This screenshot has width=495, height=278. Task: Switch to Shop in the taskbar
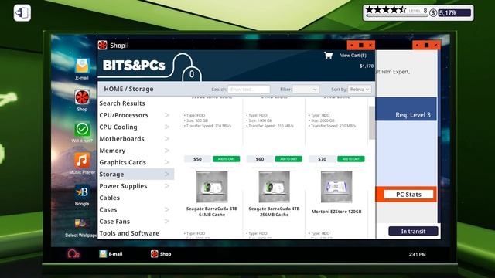click(x=161, y=254)
